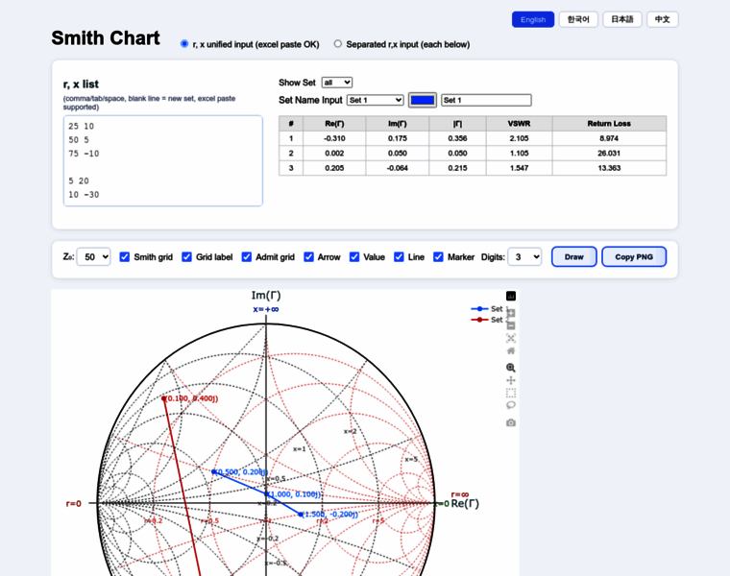Open the Show Set dropdown

pyautogui.click(x=336, y=83)
